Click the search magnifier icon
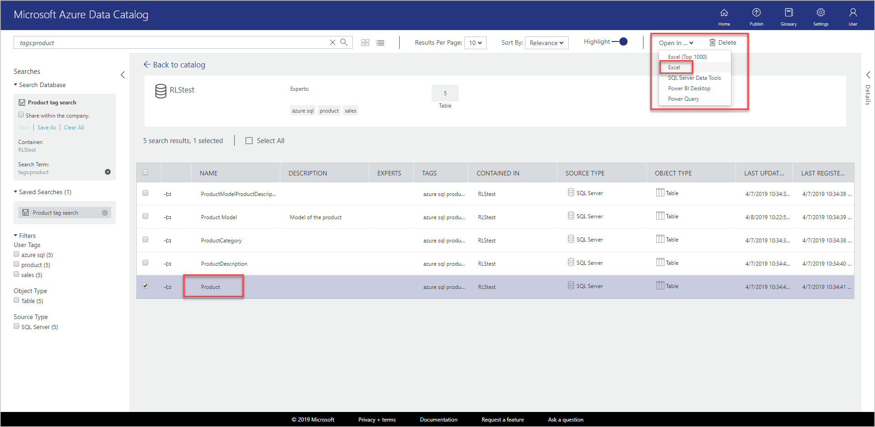Screen dimensions: 875x427 pos(345,42)
